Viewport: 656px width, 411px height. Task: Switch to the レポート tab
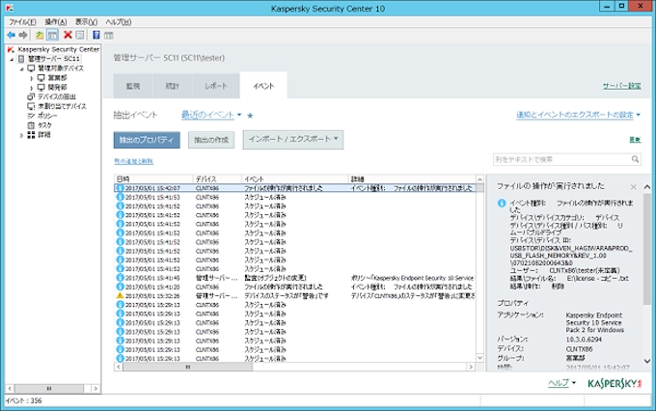tap(216, 86)
